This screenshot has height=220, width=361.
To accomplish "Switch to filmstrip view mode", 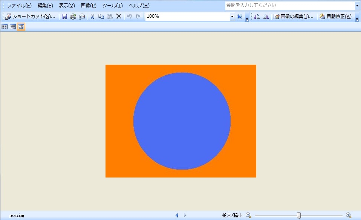I will [13, 27].
